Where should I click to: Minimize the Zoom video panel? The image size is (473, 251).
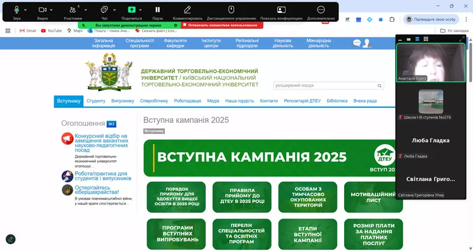point(400,39)
